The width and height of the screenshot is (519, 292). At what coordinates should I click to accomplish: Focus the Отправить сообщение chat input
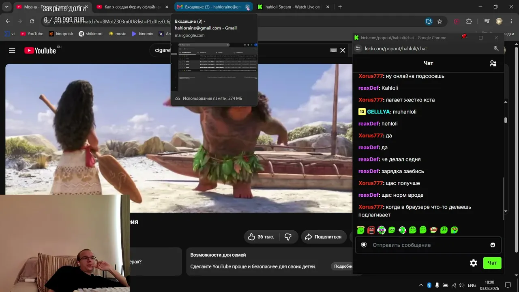(x=428, y=245)
